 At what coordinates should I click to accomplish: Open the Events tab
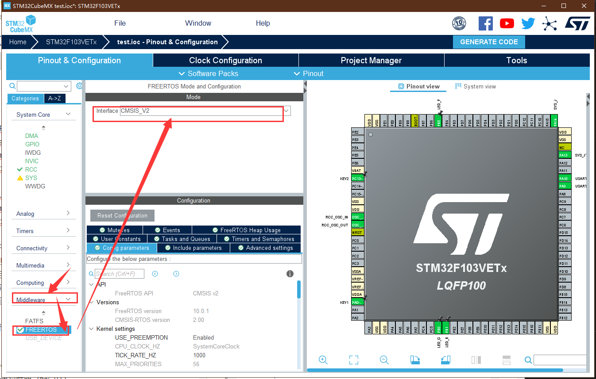167,230
